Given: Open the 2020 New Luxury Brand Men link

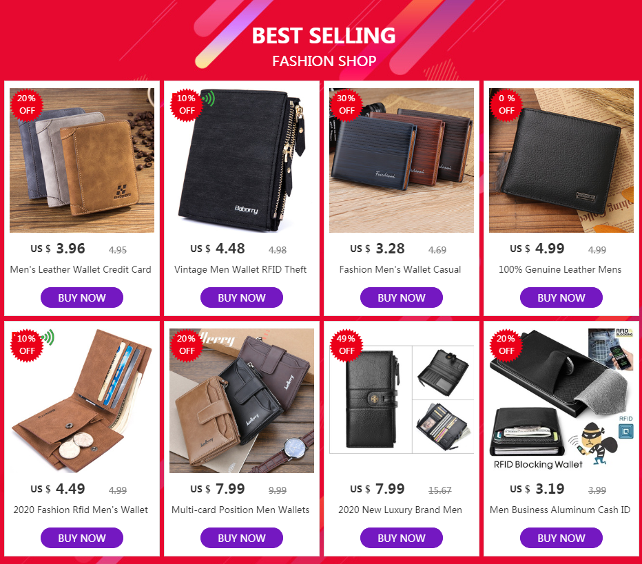Looking at the screenshot, I should 400,510.
